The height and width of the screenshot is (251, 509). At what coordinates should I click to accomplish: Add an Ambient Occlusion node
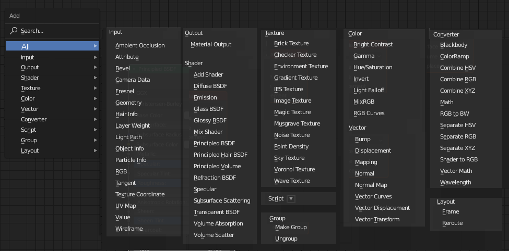coord(140,45)
